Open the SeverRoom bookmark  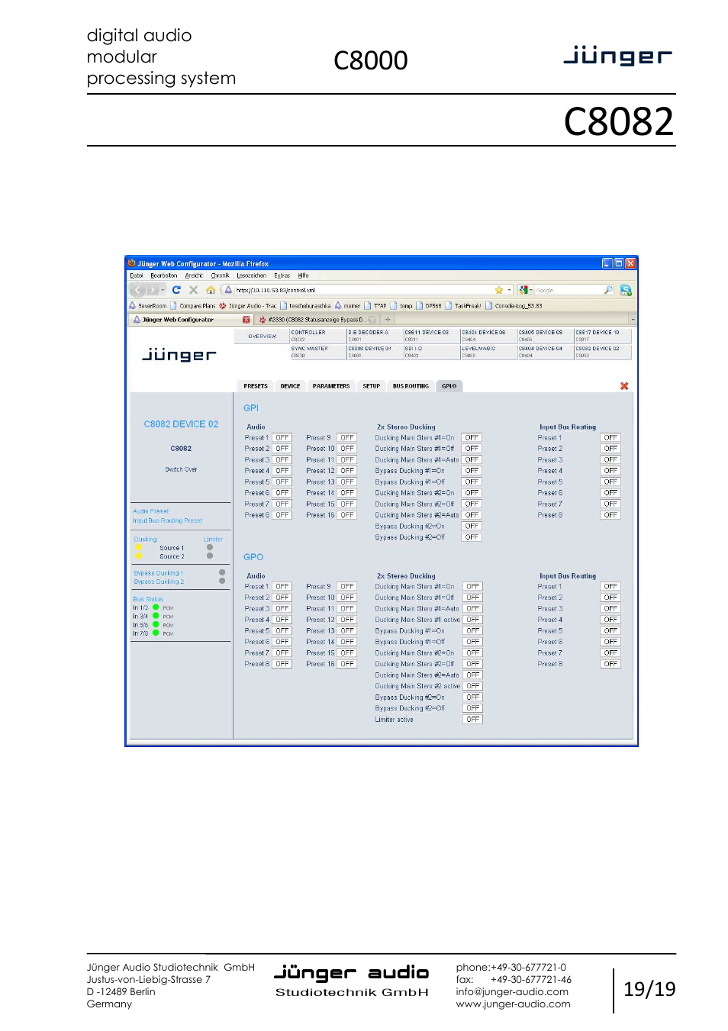148,306
